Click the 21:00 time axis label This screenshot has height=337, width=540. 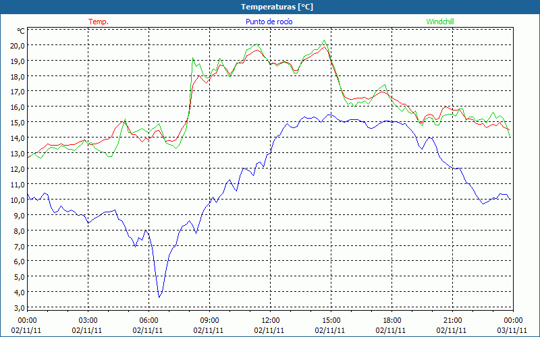(452, 321)
